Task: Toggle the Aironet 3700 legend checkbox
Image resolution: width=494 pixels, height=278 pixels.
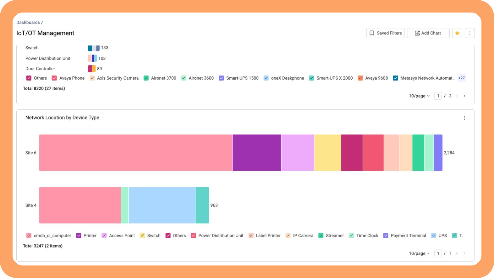Action: point(146,78)
